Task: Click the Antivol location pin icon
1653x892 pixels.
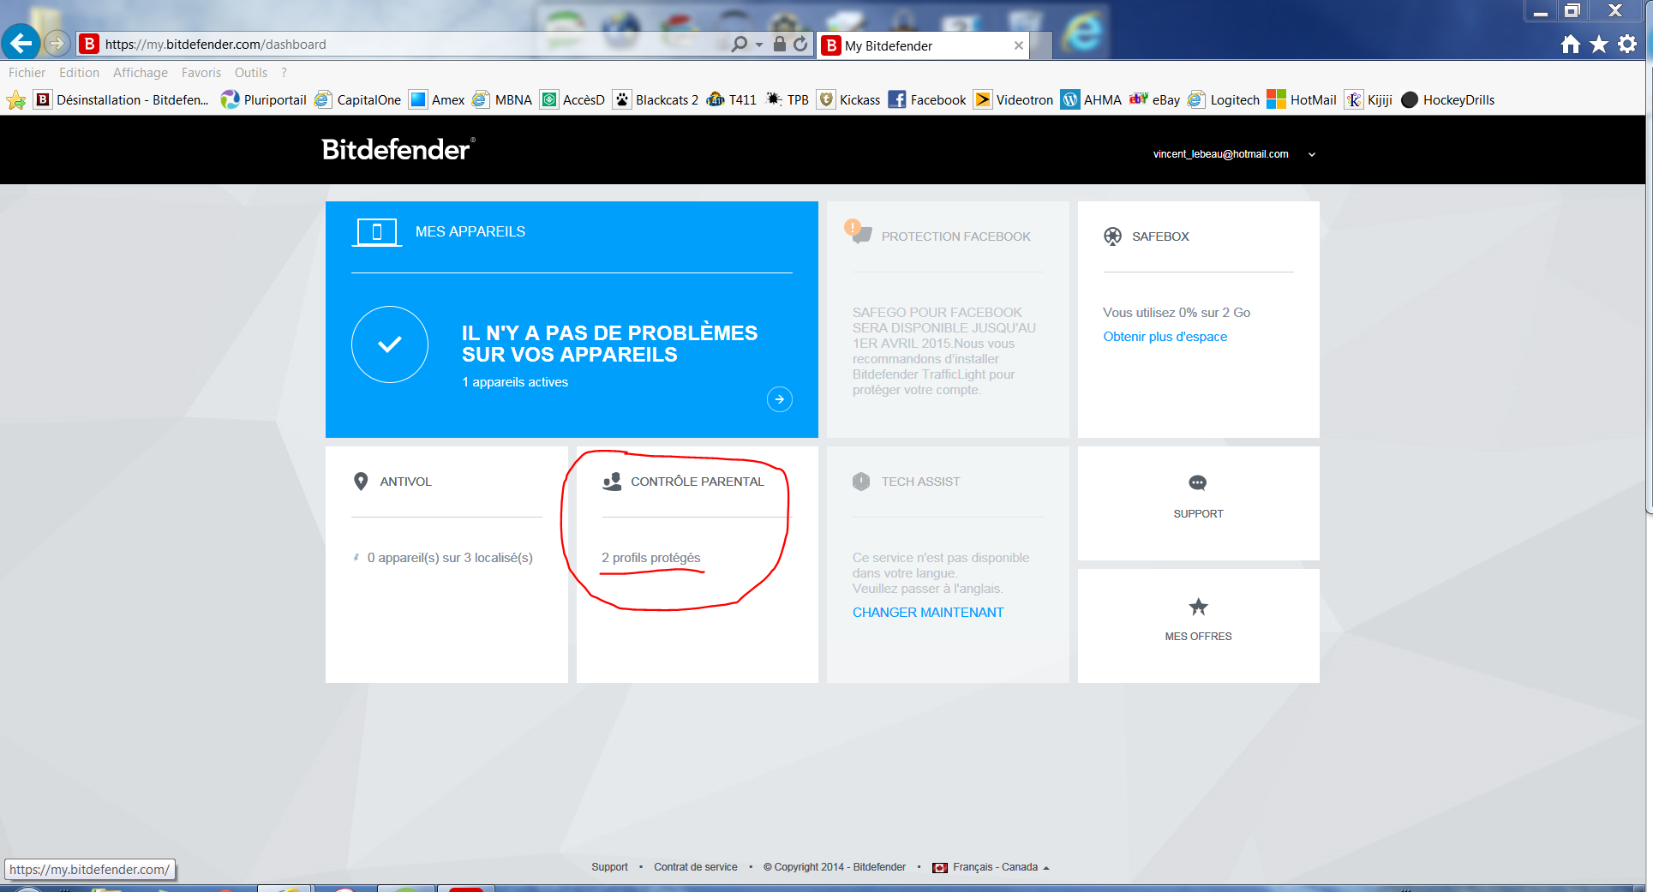Action: click(361, 482)
